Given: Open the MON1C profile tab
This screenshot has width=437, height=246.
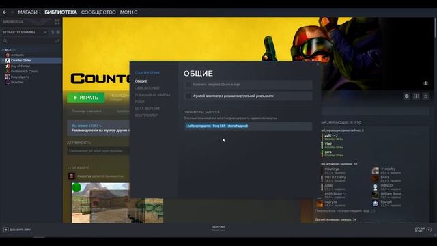Looking at the screenshot, I should [128, 12].
